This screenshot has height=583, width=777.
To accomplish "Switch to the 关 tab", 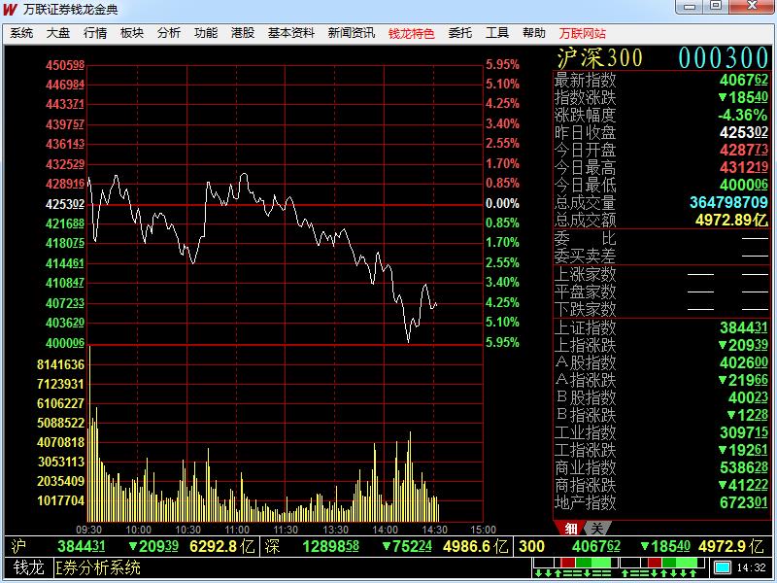I will point(596,528).
